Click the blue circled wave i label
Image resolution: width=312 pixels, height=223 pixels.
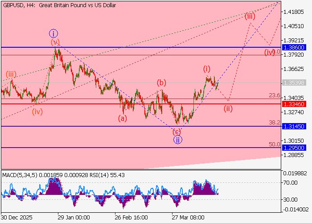coord(53,33)
